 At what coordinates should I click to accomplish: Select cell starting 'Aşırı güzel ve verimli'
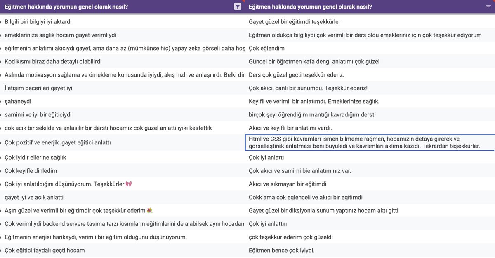coord(123,211)
